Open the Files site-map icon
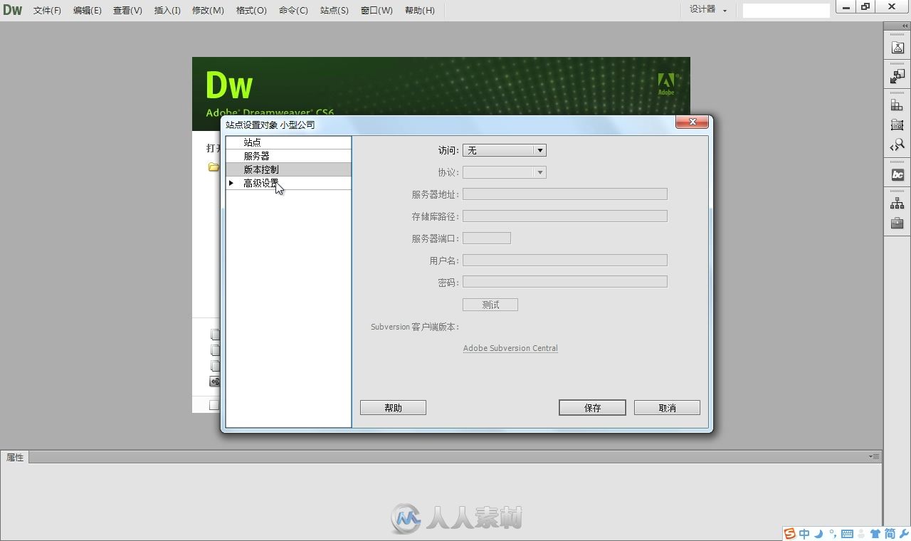Image resolution: width=911 pixels, height=541 pixels. coord(897,204)
